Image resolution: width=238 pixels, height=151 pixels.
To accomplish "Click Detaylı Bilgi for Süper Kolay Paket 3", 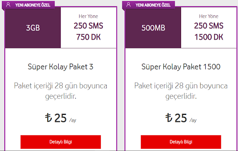I will point(60,142).
